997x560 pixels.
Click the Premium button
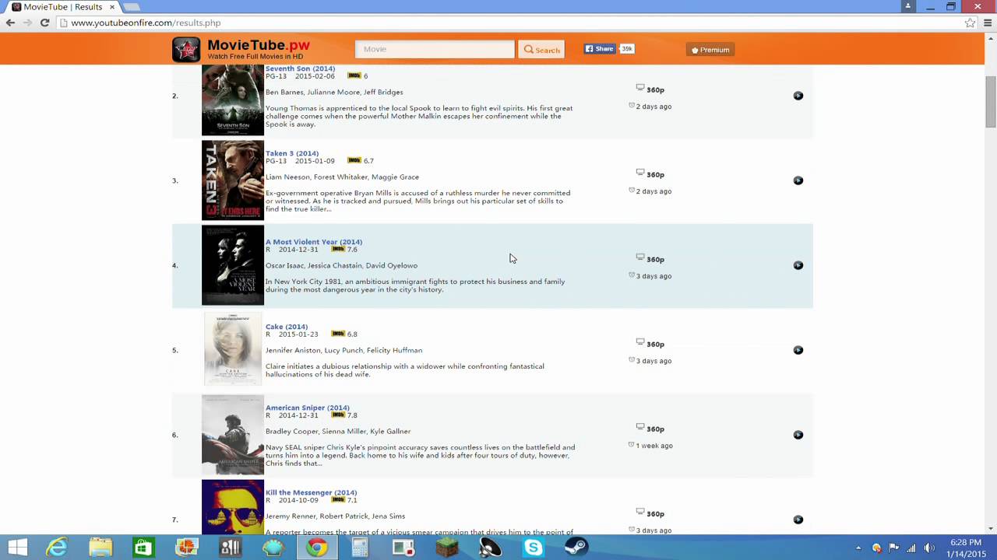click(710, 50)
